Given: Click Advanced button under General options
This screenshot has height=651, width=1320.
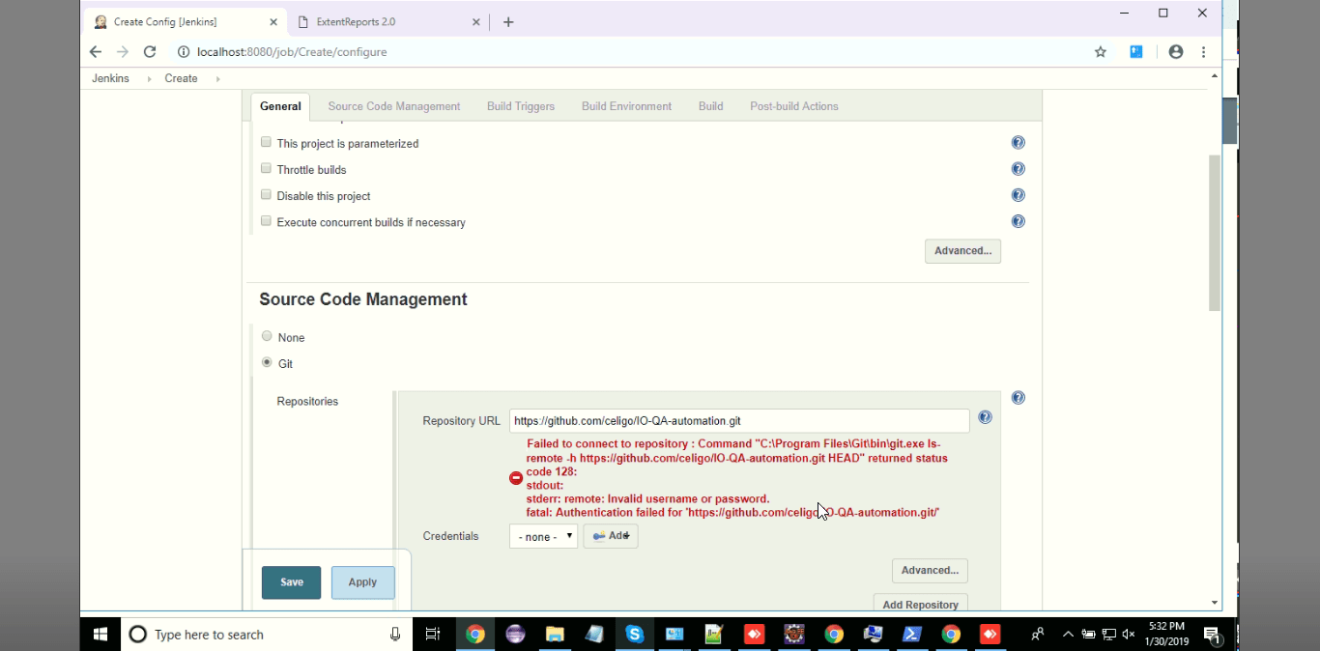Looking at the screenshot, I should pos(962,251).
